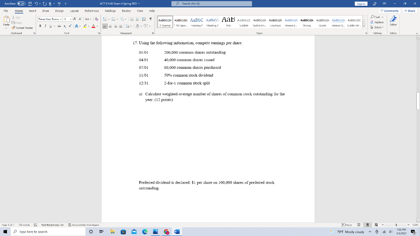Image resolution: width=420 pixels, height=236 pixels.
Task: Open the File tab
Action: (6, 11)
